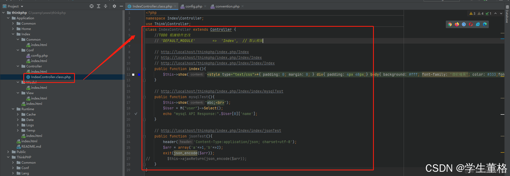The width and height of the screenshot is (510, 176).
Task: Click the weak warnings count showing 4
Action: click(x=480, y=13)
